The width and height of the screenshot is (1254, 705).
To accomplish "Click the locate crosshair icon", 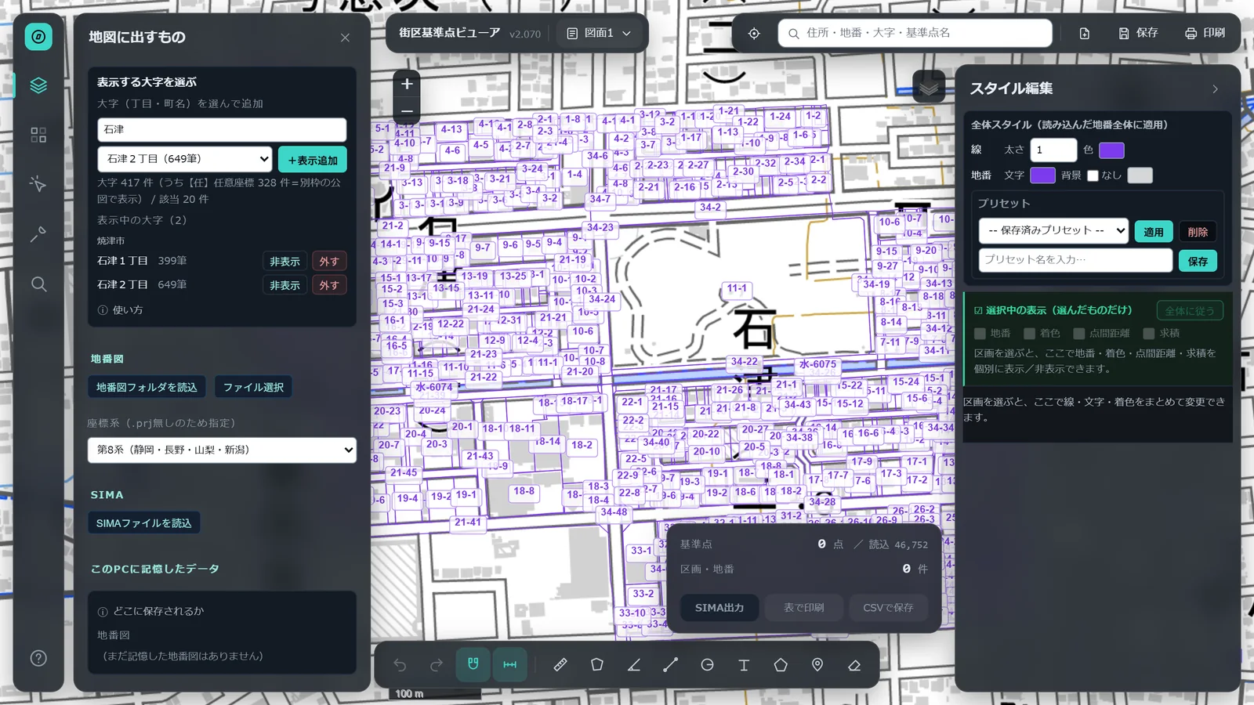I will 754,33.
